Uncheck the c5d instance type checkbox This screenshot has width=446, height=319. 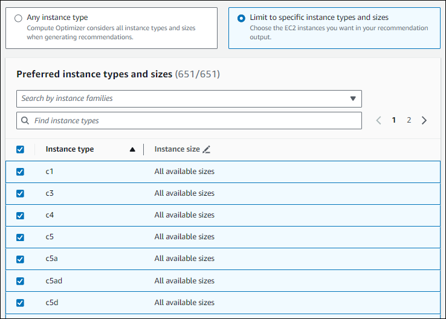pos(20,303)
